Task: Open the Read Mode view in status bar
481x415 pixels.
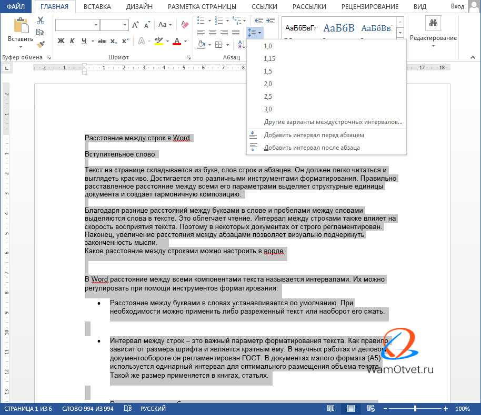Action: click(330, 408)
